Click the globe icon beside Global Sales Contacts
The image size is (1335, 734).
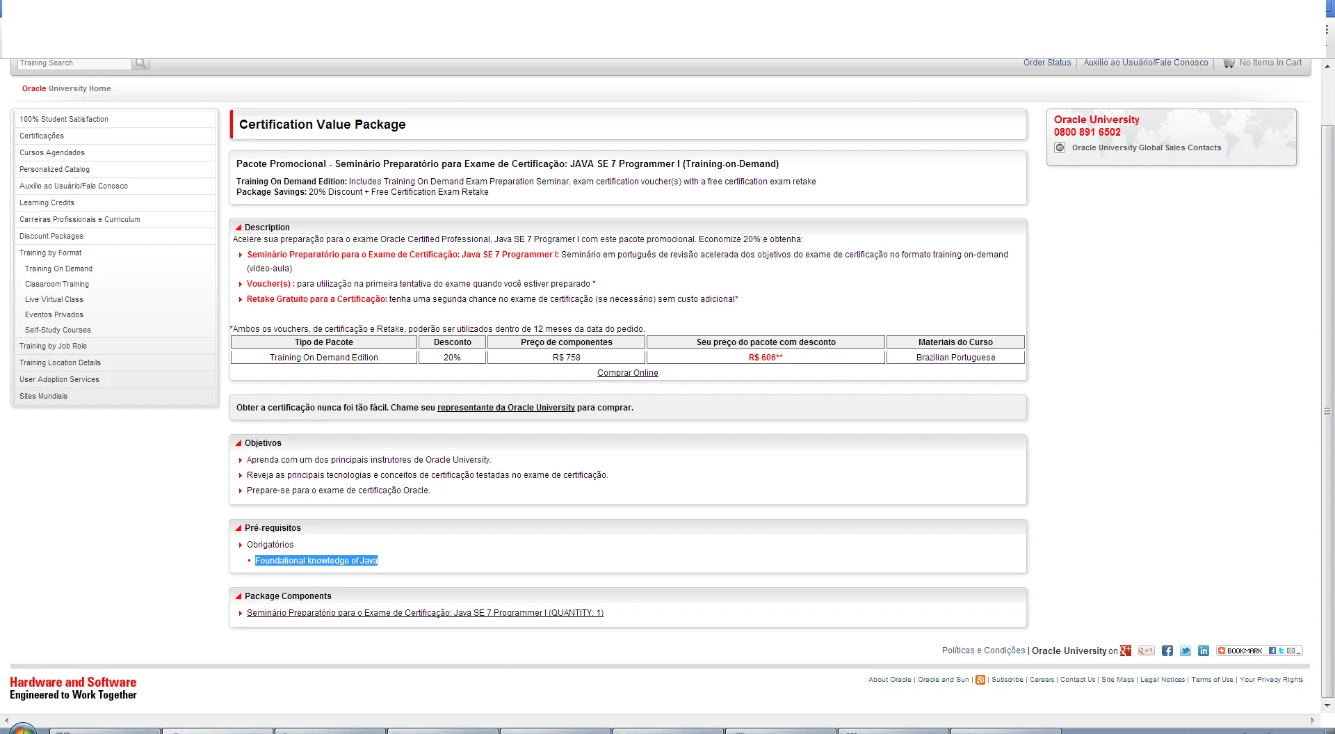[1060, 147]
